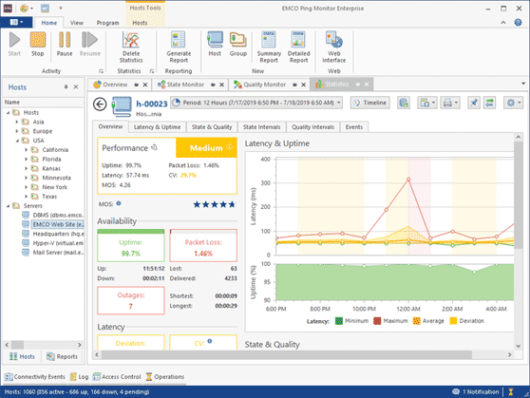Pin the Quality Monitor tab

[294, 85]
